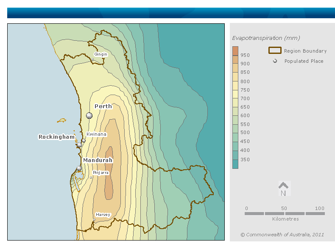Click the Pinjarra map label

click(101, 173)
